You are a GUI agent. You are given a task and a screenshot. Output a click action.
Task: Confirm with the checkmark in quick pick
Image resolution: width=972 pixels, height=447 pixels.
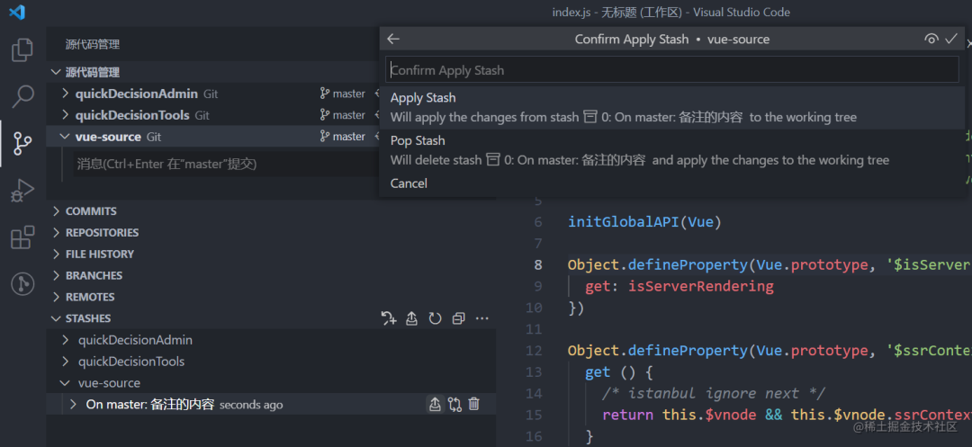coord(951,39)
